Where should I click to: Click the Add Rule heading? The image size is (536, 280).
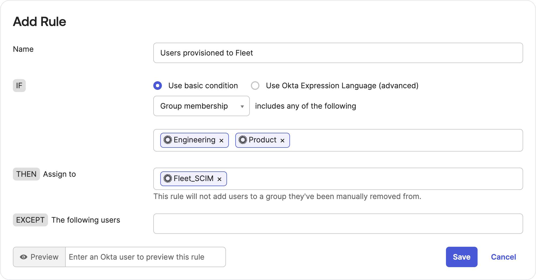coord(39,21)
